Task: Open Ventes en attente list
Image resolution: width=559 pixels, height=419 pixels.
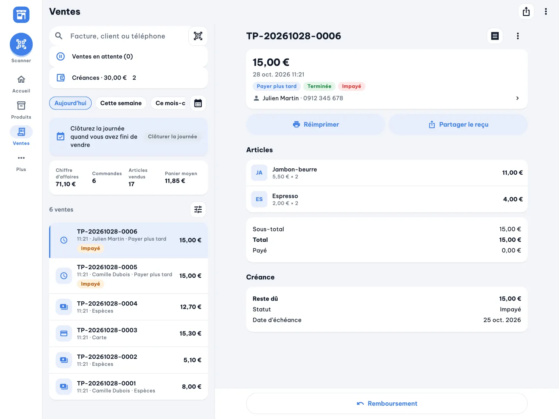Action: [128, 57]
